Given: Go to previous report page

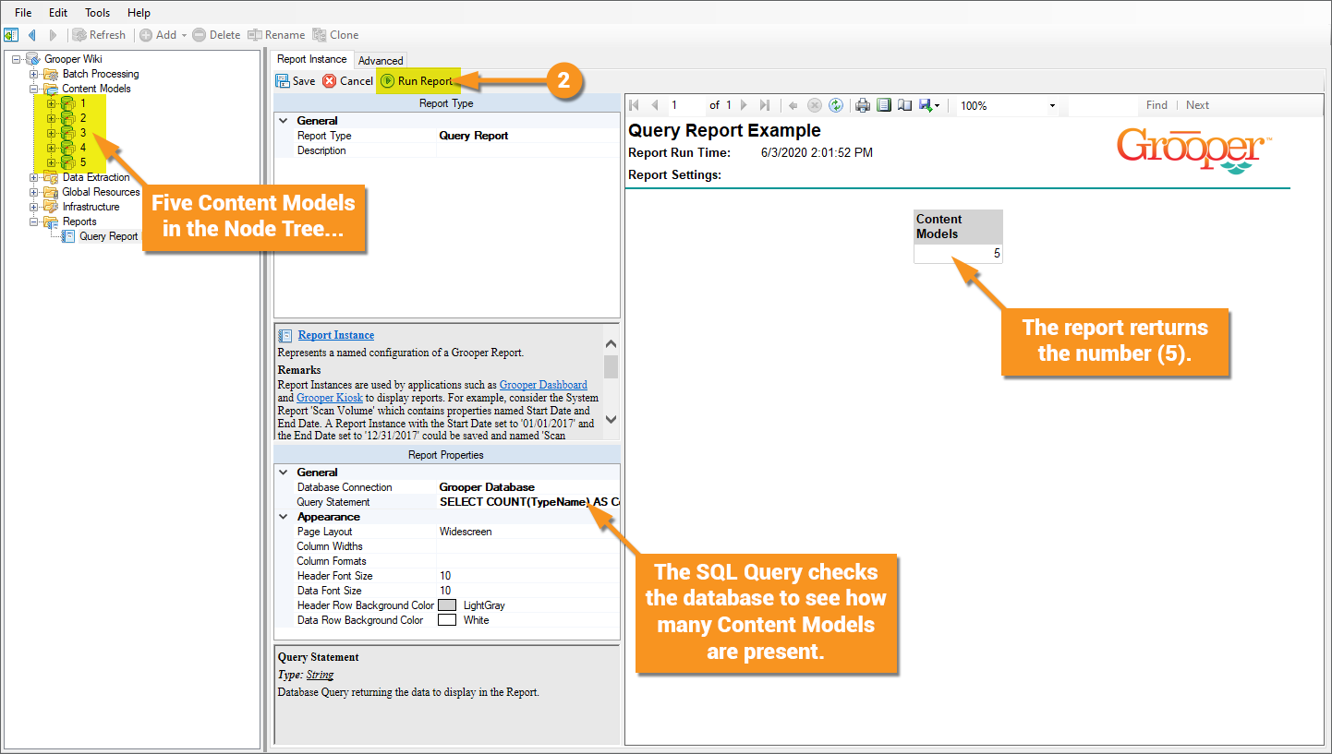Looking at the screenshot, I should pos(655,105).
